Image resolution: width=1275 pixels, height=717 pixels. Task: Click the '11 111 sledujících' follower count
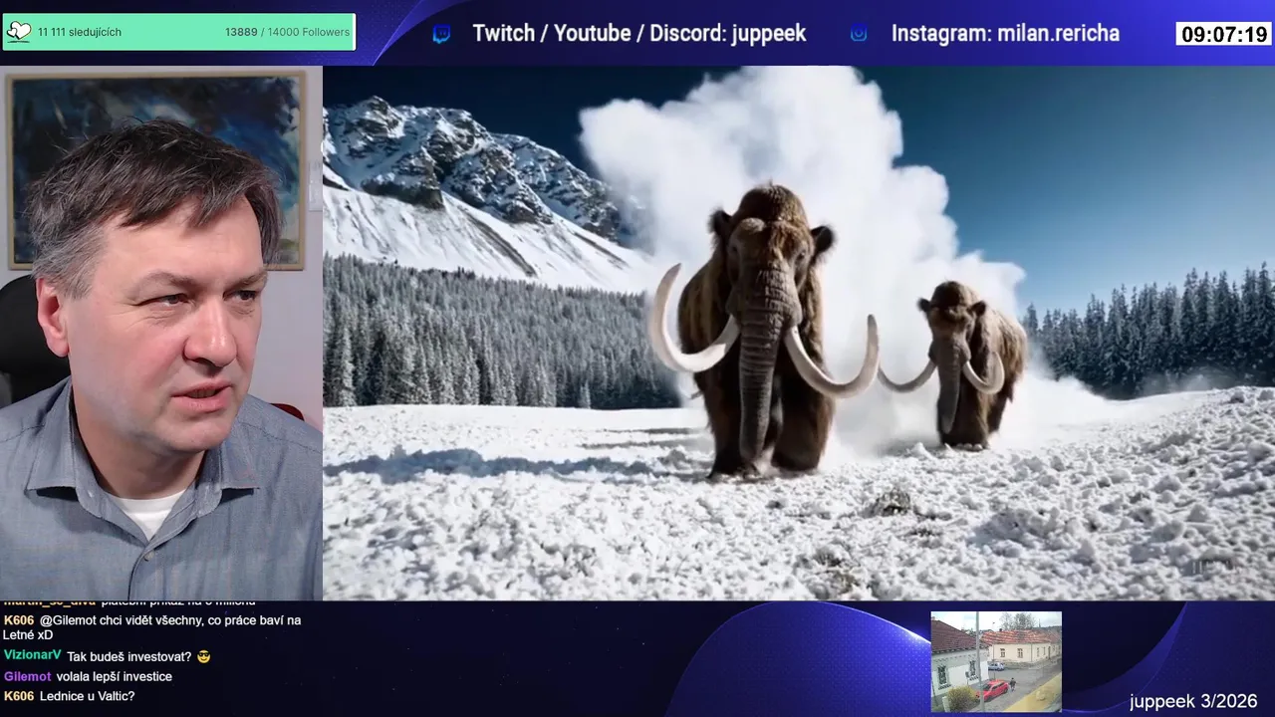pyautogui.click(x=80, y=32)
